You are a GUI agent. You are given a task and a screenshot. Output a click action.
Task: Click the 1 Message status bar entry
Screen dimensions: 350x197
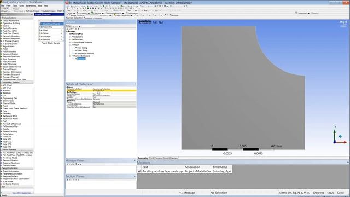pos(187,193)
